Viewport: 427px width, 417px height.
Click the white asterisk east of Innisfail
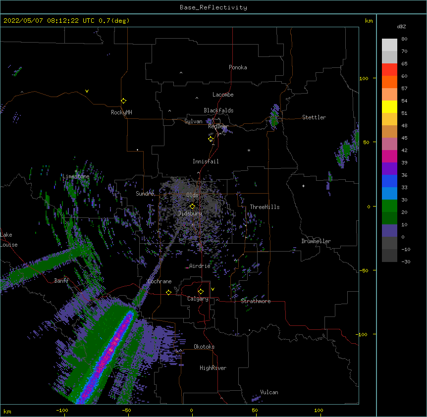tap(249, 150)
